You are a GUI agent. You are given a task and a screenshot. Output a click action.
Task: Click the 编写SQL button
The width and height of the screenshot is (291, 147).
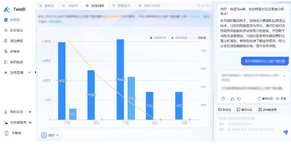(x=245, y=110)
